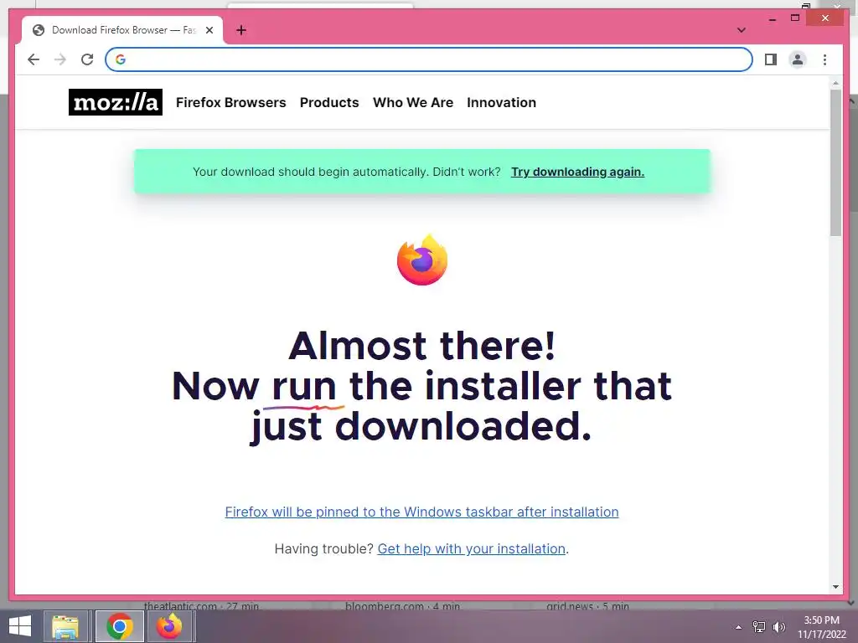Viewport: 858px width, 643px height.
Task: Click the large Firefox logo image
Action: coord(422,260)
